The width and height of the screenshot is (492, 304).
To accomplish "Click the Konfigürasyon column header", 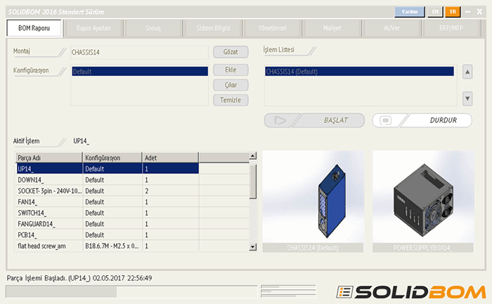I will (112, 158).
